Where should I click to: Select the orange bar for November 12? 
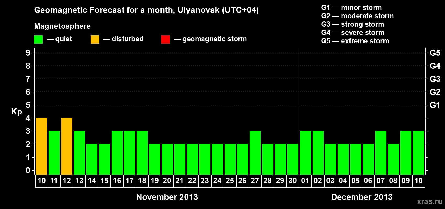point(67,146)
